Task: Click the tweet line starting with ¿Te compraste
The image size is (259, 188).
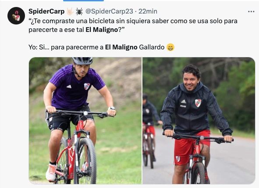Action: (133, 21)
